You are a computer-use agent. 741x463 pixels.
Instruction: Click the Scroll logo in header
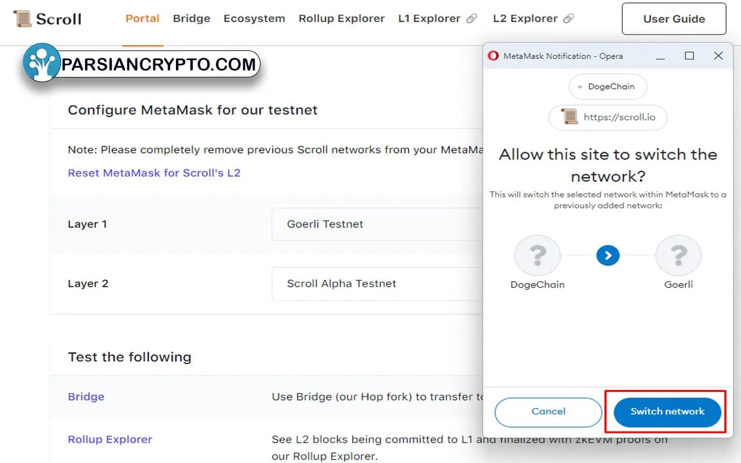pyautogui.click(x=47, y=19)
